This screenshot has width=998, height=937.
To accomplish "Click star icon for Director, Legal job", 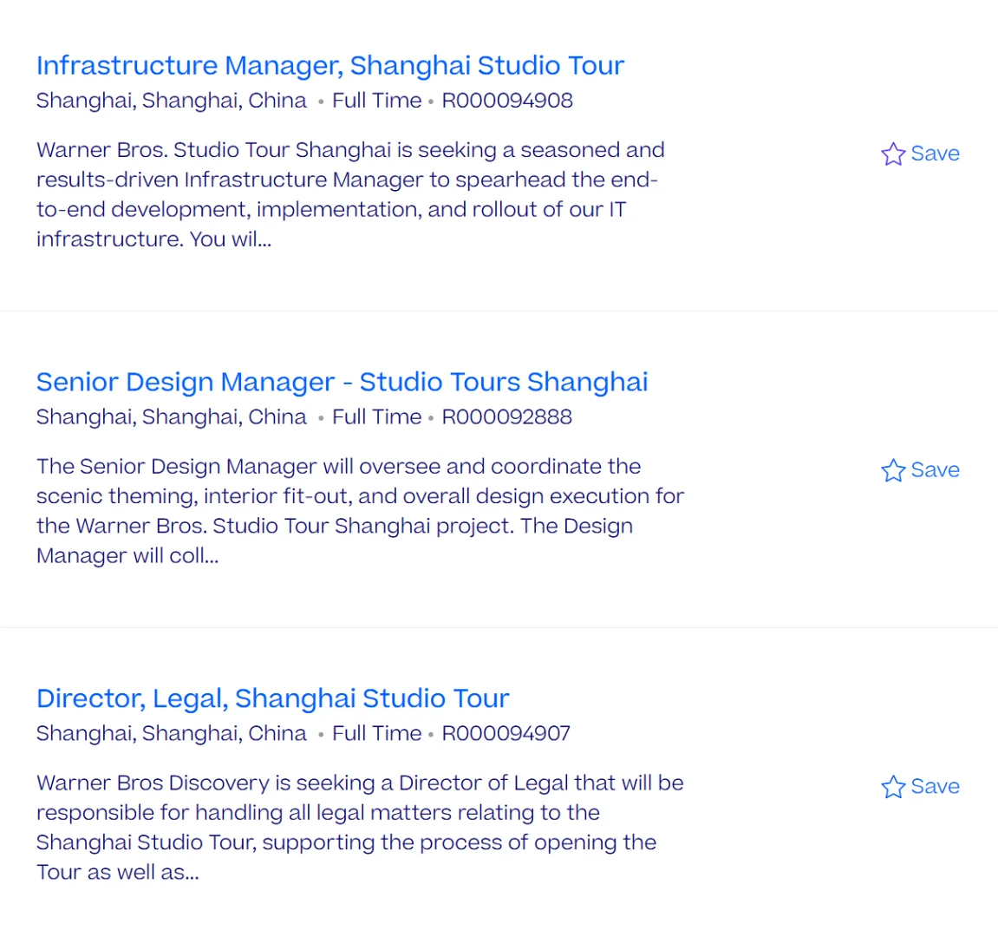I will click(893, 788).
